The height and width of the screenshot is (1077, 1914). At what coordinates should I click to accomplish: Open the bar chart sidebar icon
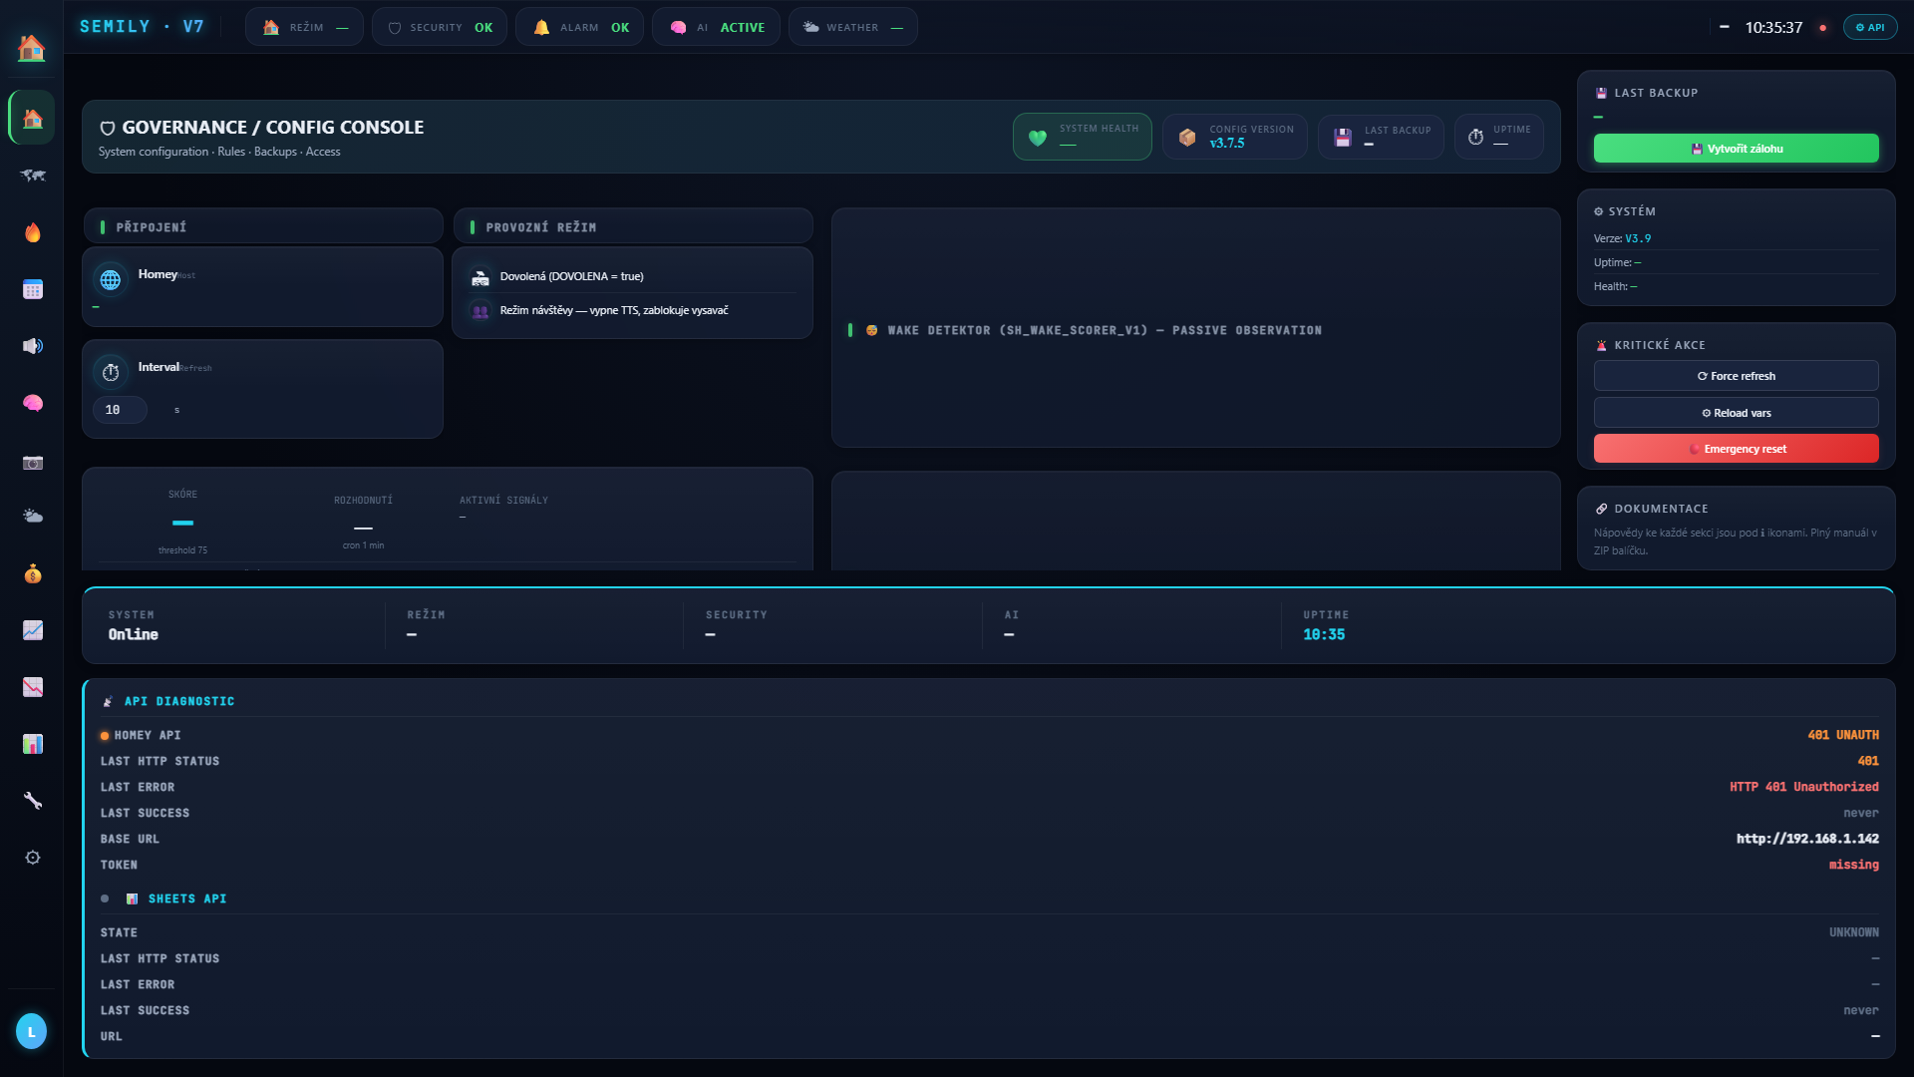click(32, 744)
